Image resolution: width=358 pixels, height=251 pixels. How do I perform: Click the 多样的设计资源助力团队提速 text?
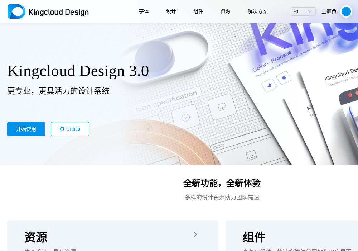[x=222, y=197]
